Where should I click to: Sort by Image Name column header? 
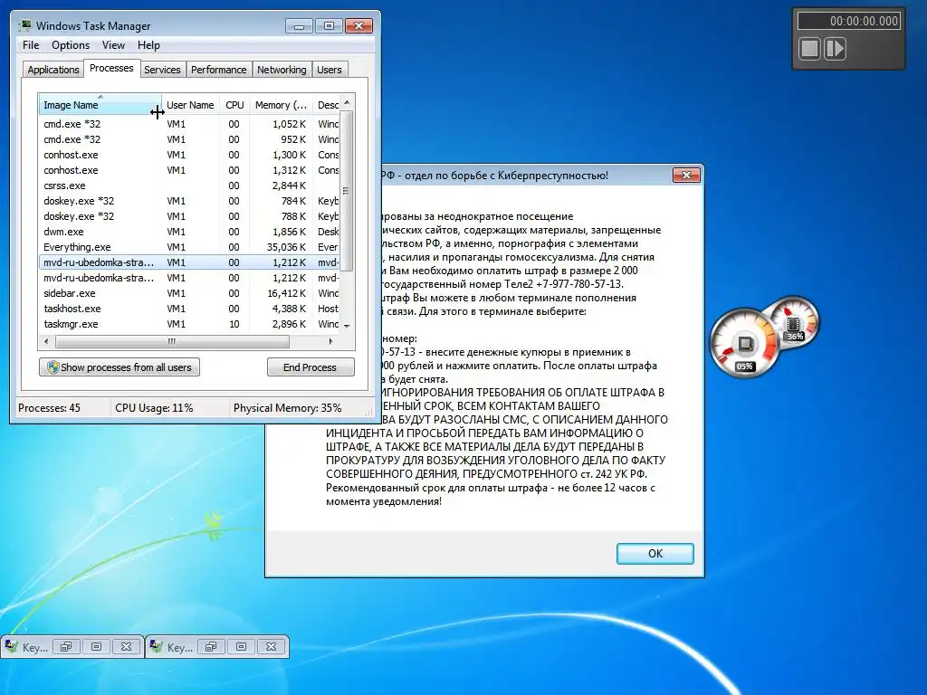coord(100,105)
